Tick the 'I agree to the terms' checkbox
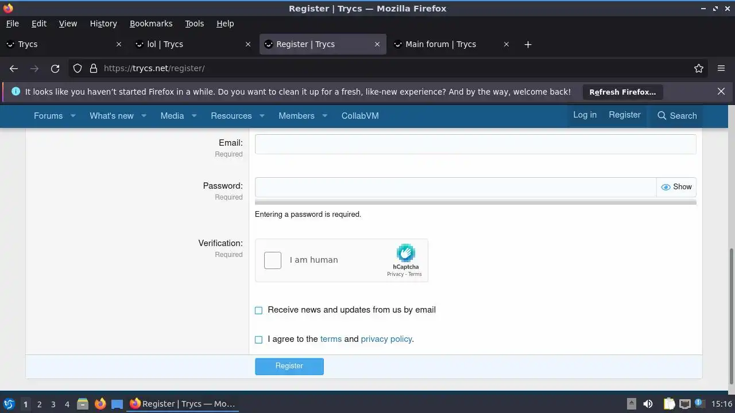The image size is (735, 413). [x=258, y=340]
